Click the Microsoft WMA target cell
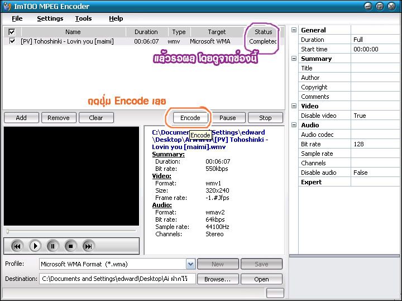 (x=210, y=41)
